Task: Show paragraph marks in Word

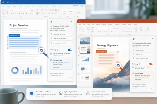Action: [x=59, y=10]
